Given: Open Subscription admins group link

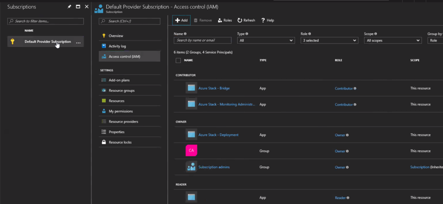Looking at the screenshot, I should 214,167.
